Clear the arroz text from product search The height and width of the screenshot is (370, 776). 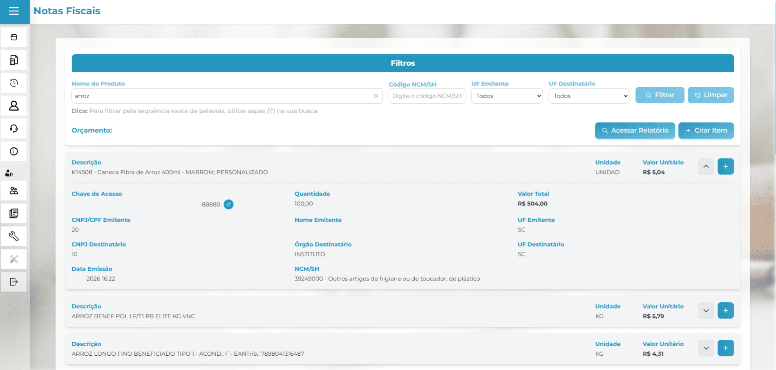pos(376,96)
